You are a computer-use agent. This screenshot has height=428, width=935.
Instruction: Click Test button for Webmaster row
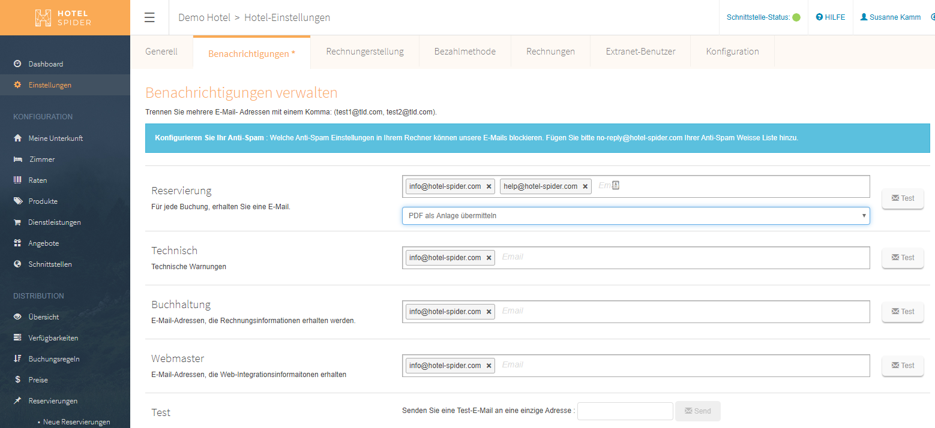coord(903,366)
